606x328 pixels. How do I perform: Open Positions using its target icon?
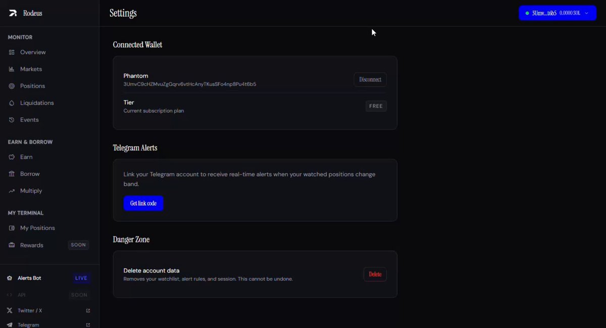[12, 86]
